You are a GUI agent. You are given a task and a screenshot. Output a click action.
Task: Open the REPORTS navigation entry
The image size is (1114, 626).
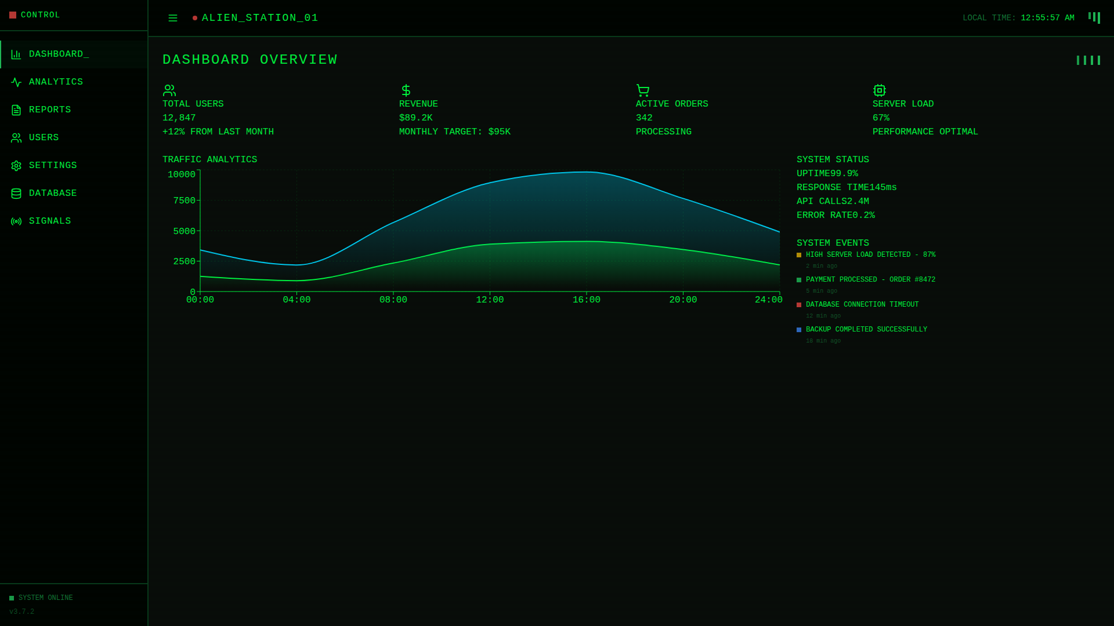coord(50,110)
